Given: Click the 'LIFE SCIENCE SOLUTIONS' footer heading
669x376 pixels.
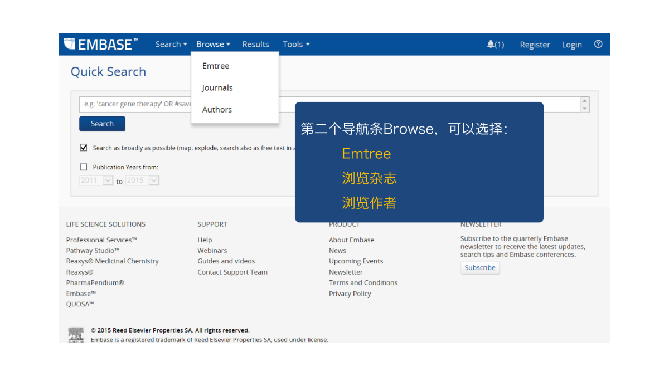Looking at the screenshot, I should click(106, 224).
